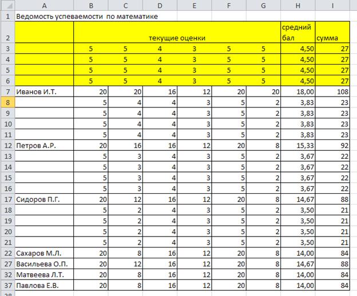Select column E header

(194, 6)
